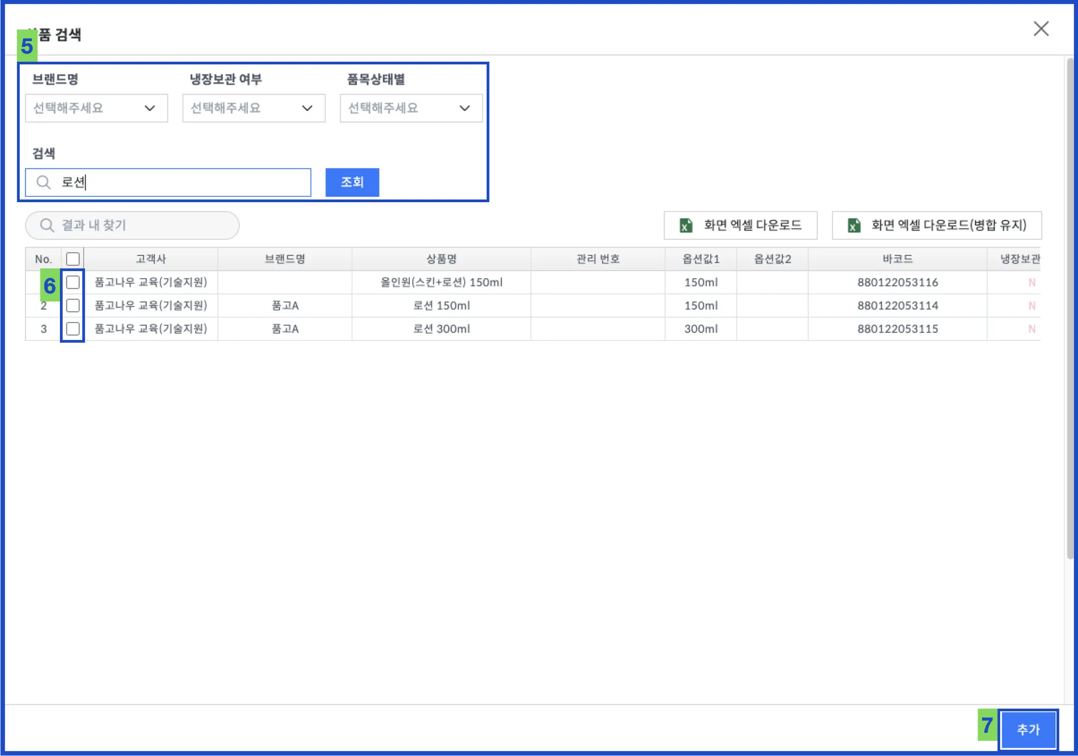Close the product search dialog with the X
Screen dimensions: 1078x756
pyautogui.click(x=1041, y=29)
